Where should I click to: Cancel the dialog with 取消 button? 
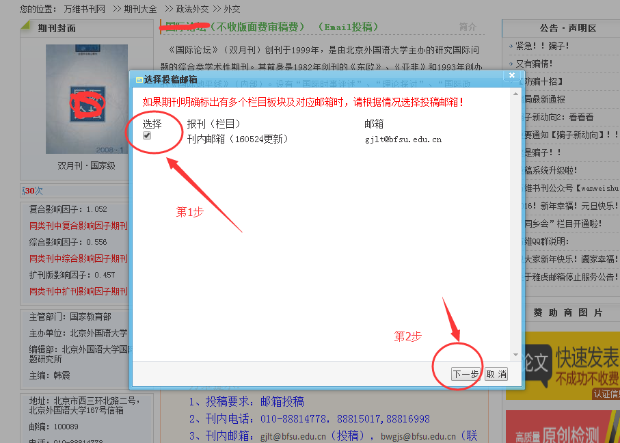click(x=496, y=374)
